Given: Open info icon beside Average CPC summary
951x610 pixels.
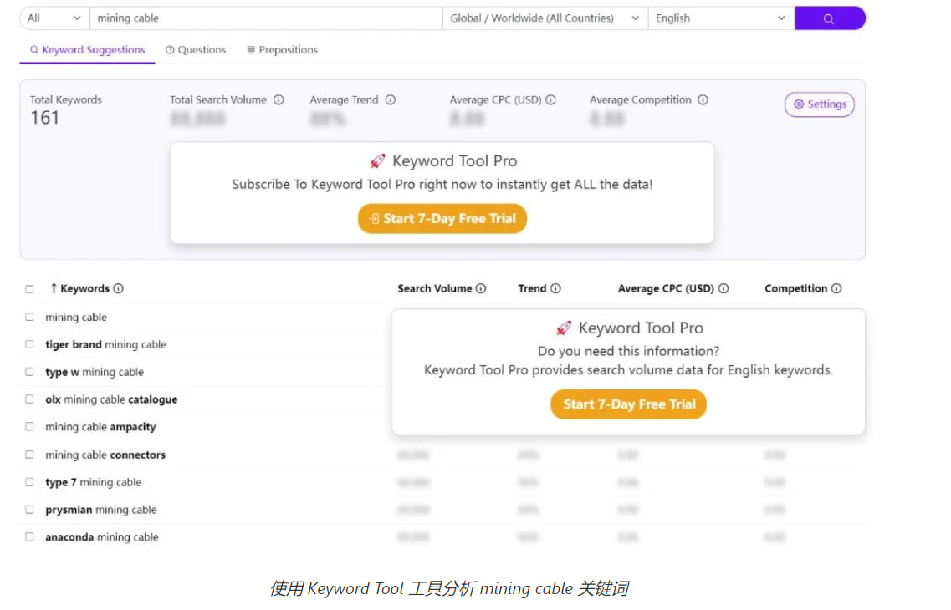Looking at the screenshot, I should click(550, 100).
